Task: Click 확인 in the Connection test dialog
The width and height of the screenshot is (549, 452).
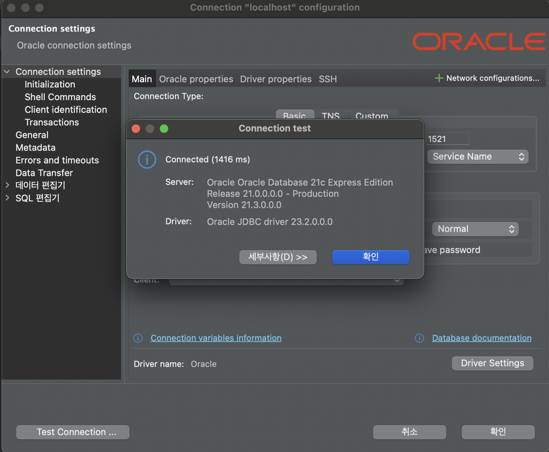Action: pos(371,257)
